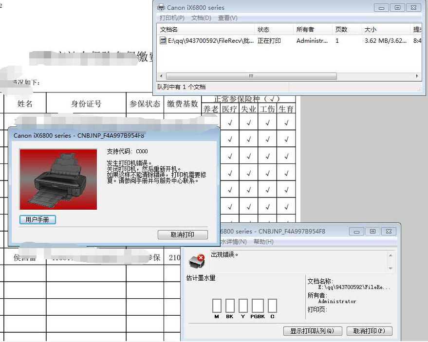The width and height of the screenshot is (428, 342).
Task: Click the left scroll arrow in the print queue
Action: click(161, 76)
